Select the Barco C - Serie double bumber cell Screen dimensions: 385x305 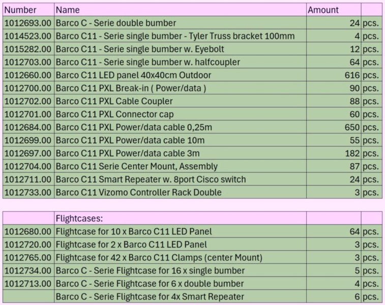pos(180,23)
